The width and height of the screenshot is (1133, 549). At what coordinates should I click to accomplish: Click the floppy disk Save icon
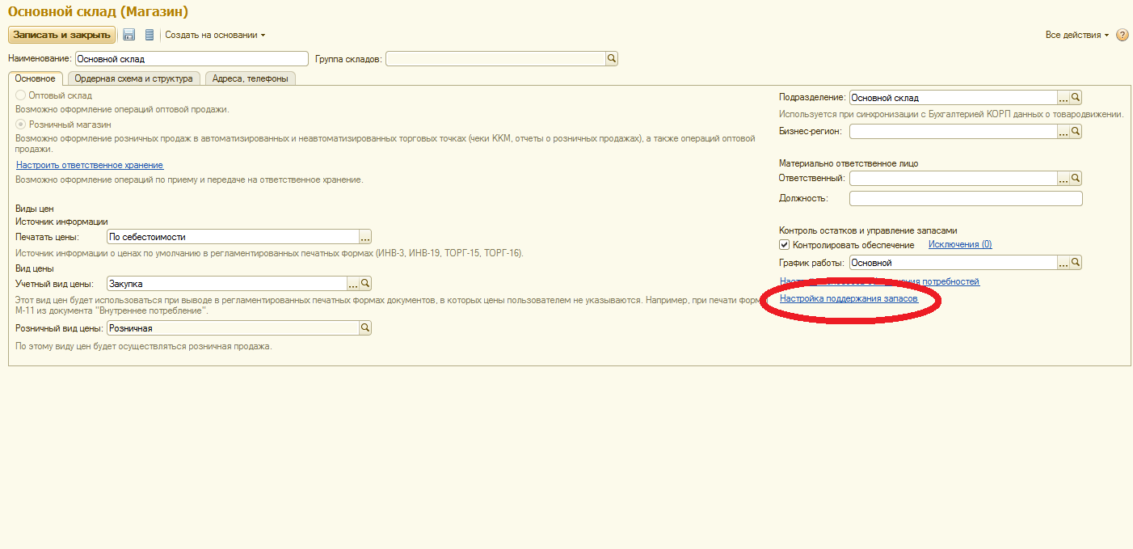coord(128,35)
